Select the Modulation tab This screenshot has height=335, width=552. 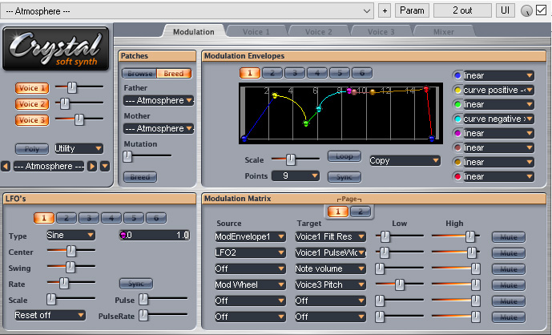tap(194, 32)
